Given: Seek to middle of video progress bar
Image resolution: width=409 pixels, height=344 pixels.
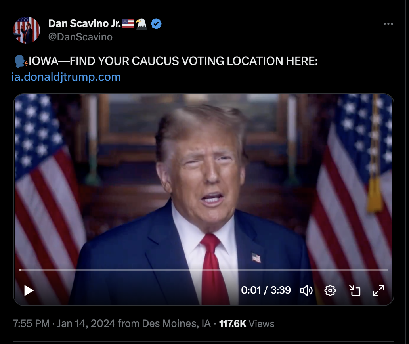Looking at the screenshot, I should [x=204, y=270].
